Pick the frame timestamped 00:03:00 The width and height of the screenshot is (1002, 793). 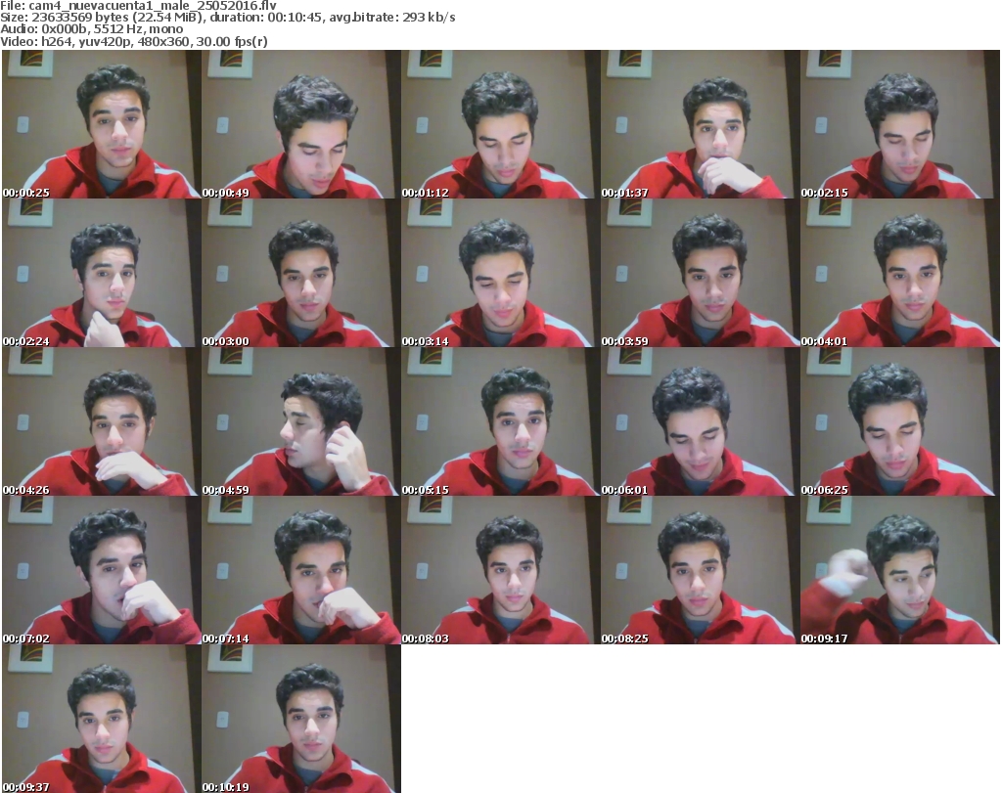(300, 273)
